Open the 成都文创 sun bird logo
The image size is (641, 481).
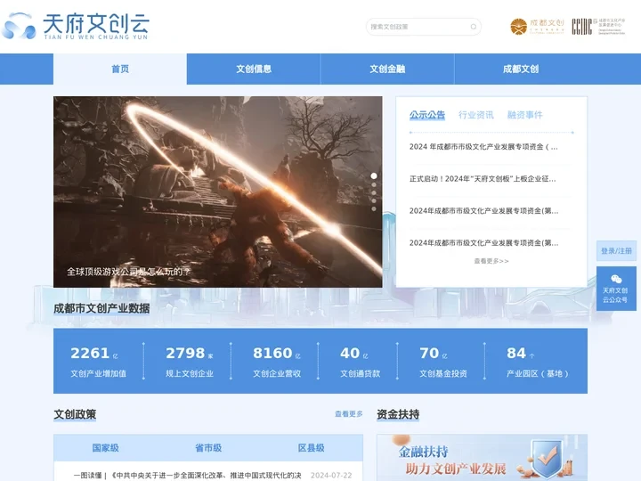click(537, 27)
